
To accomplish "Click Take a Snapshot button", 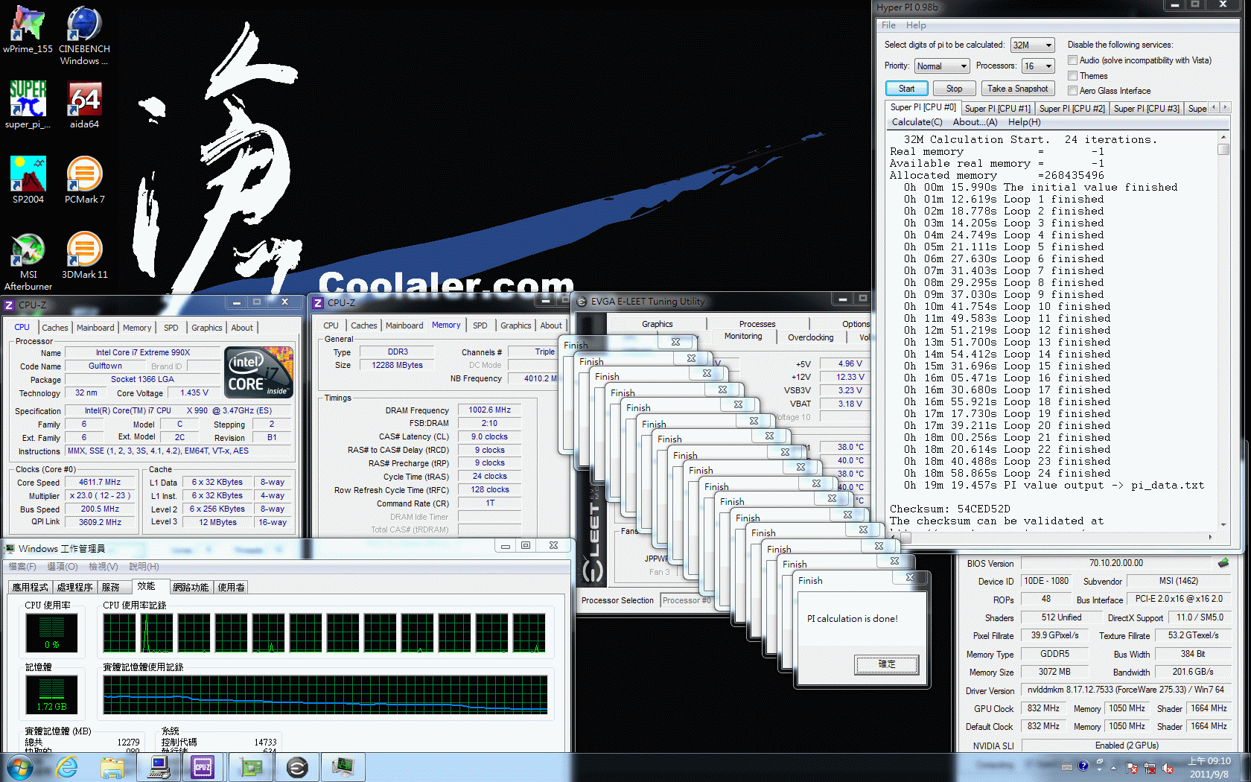I will pyautogui.click(x=1017, y=89).
